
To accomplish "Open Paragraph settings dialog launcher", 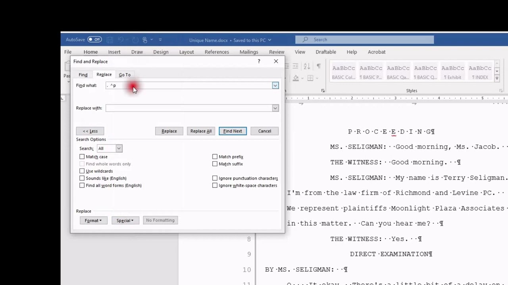I will [323, 91].
